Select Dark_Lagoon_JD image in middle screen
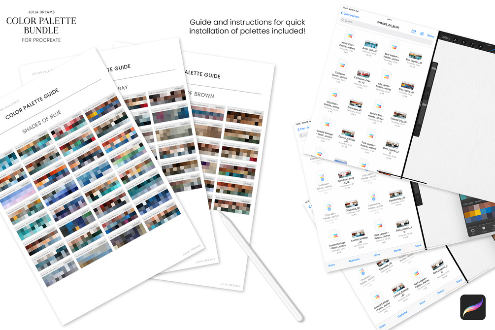This screenshot has height=330, width=495. 402,224
